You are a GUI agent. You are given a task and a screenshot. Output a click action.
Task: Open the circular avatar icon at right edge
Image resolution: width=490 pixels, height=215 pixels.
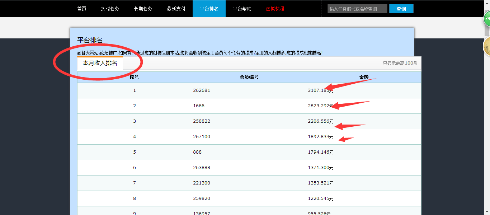487,48
